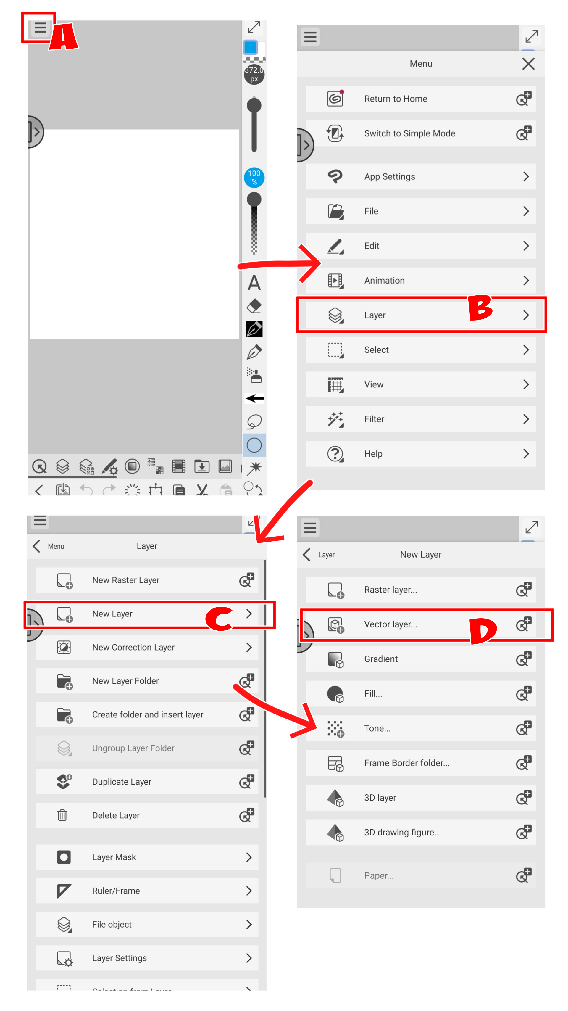The image size is (568, 1011).
Task: Expand the App Settings chevron
Action: tap(526, 177)
